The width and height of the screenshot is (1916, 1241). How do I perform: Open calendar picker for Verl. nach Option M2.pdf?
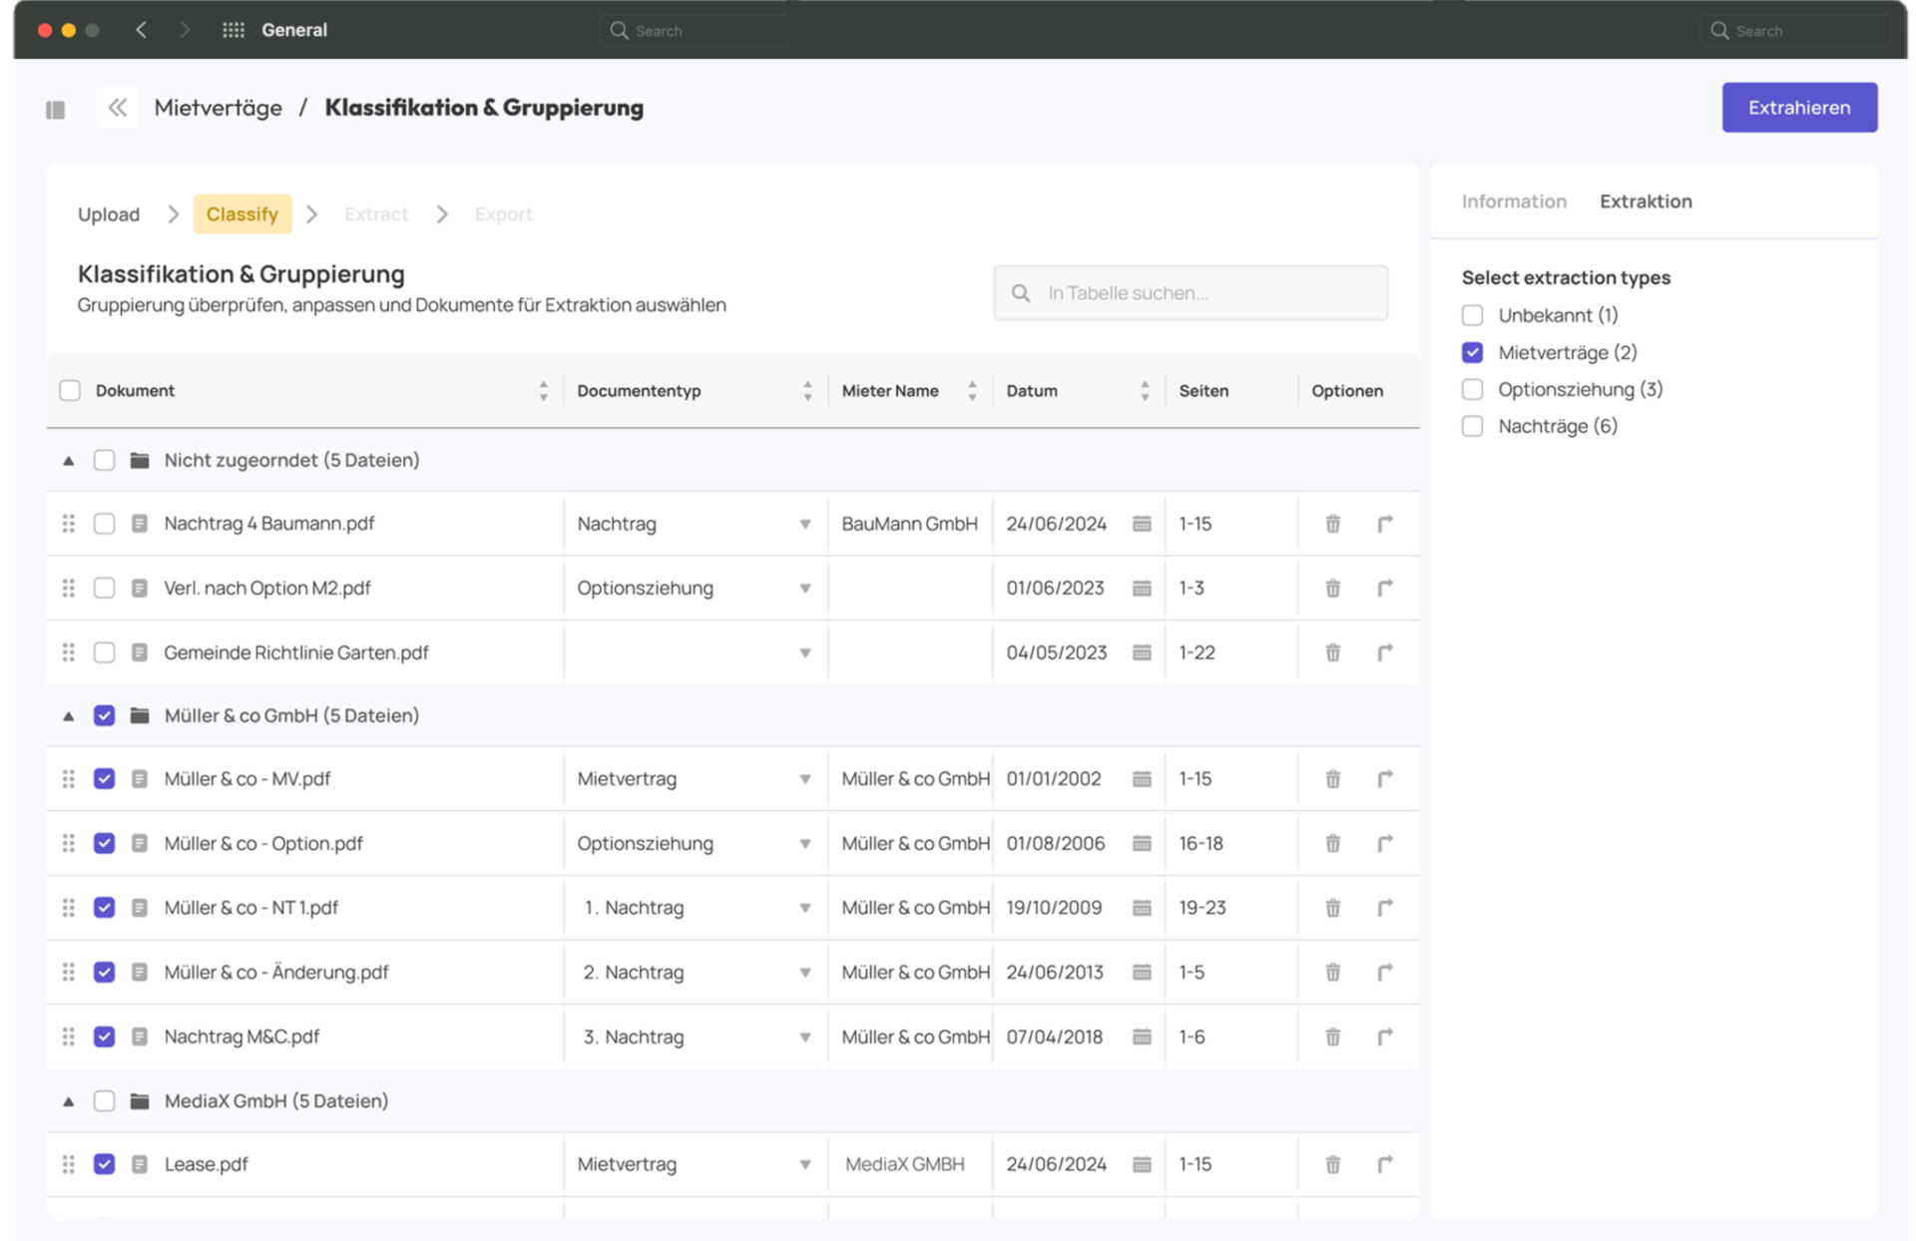click(x=1142, y=589)
